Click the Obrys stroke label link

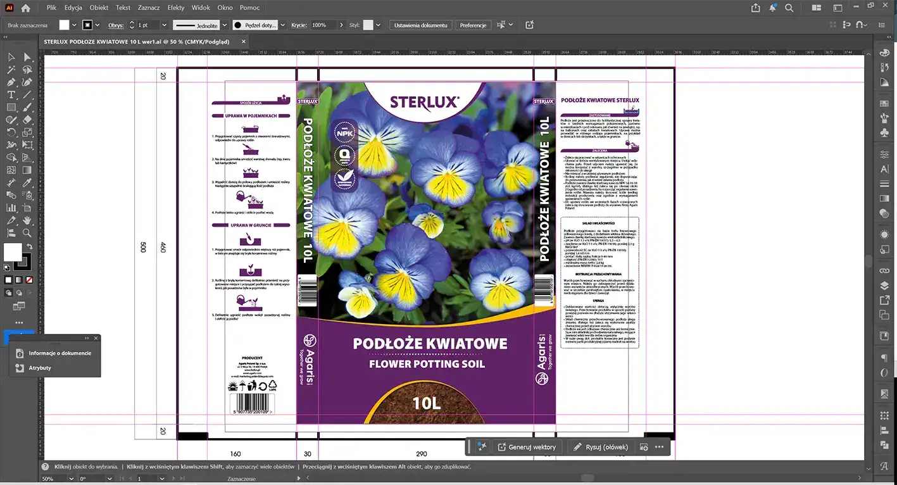[x=116, y=25]
